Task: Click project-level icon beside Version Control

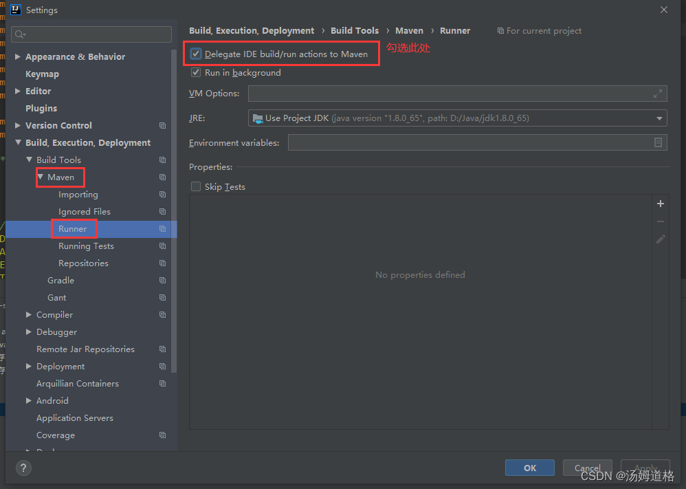Action: tap(163, 126)
